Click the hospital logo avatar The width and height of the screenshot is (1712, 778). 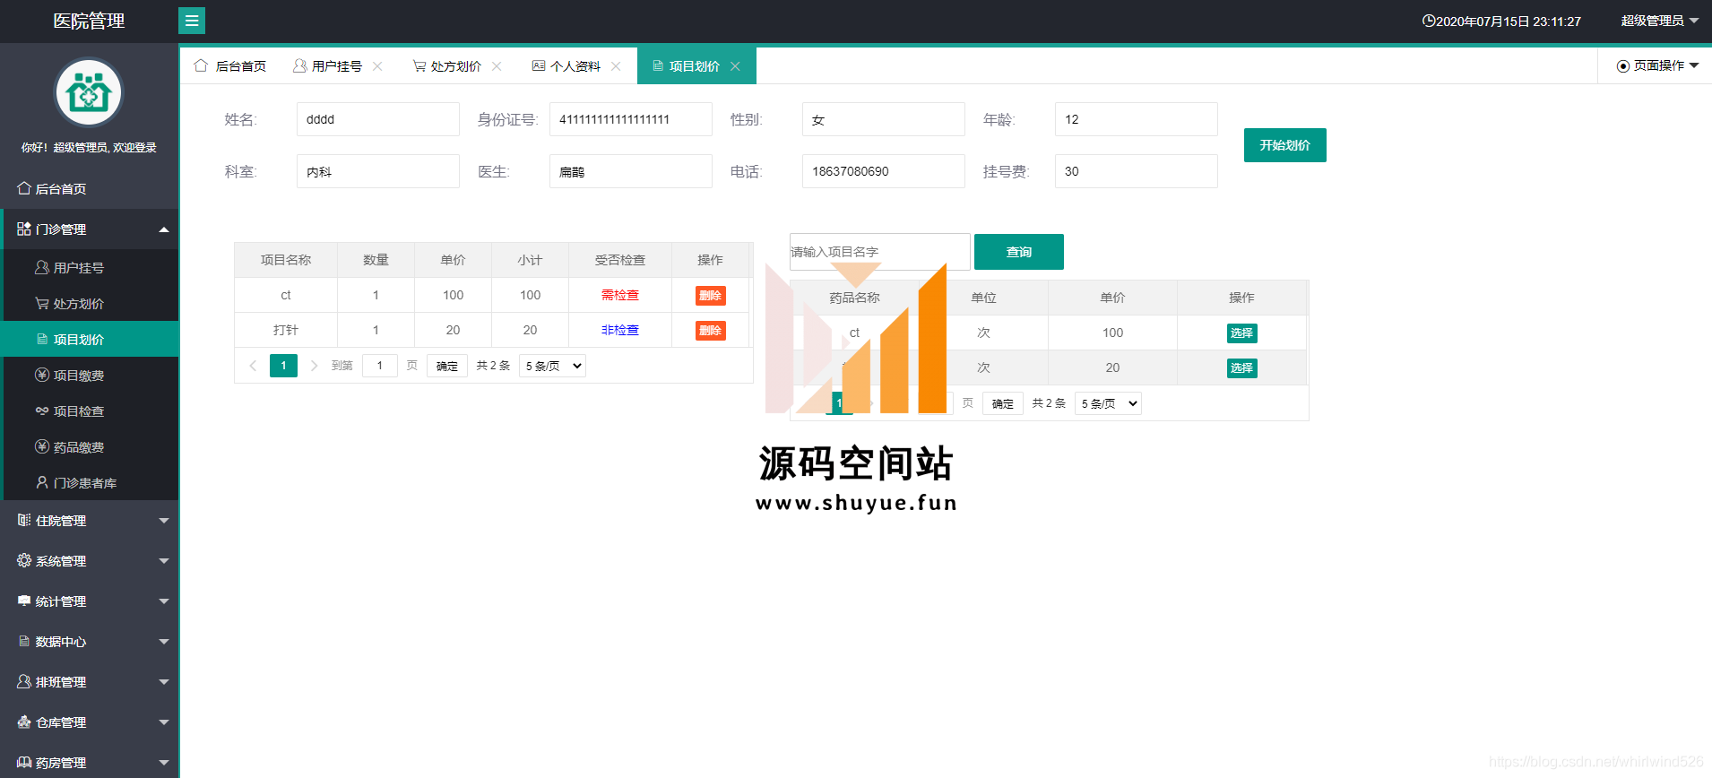point(88,92)
